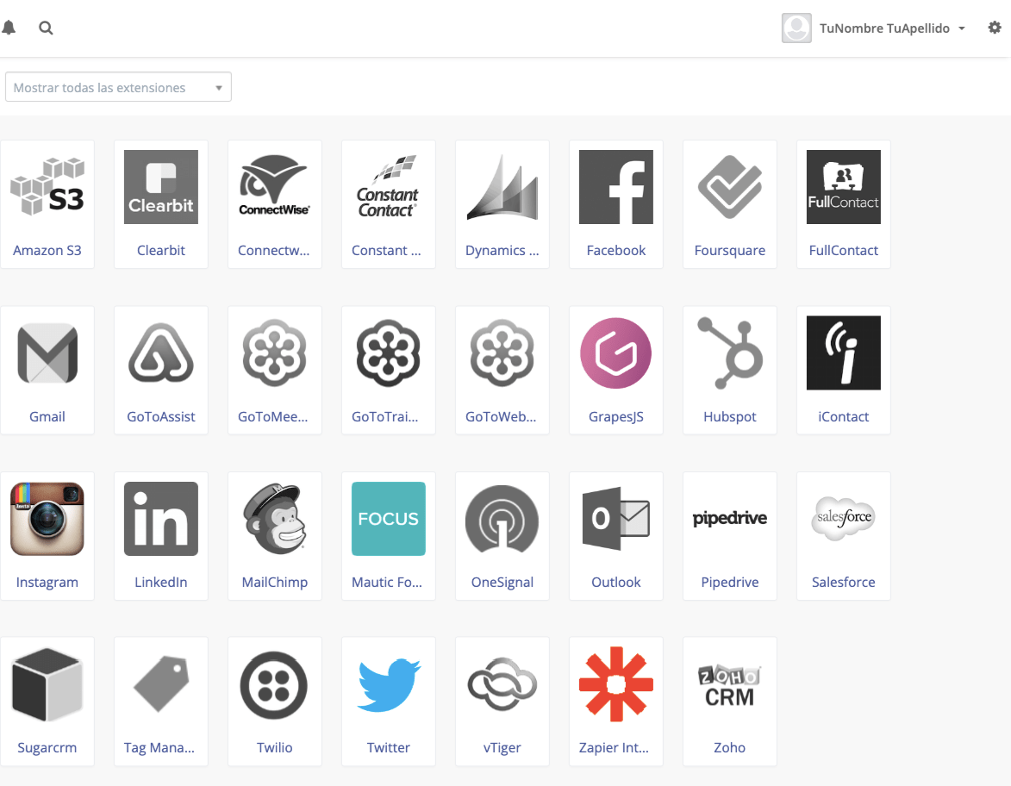Select the Foursquare checkmark icon

[730, 187]
